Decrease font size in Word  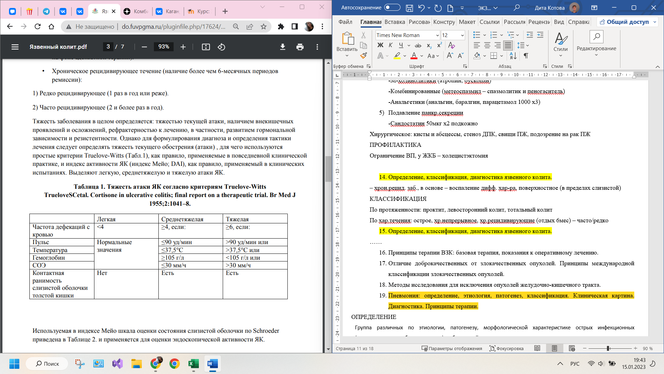(x=461, y=55)
